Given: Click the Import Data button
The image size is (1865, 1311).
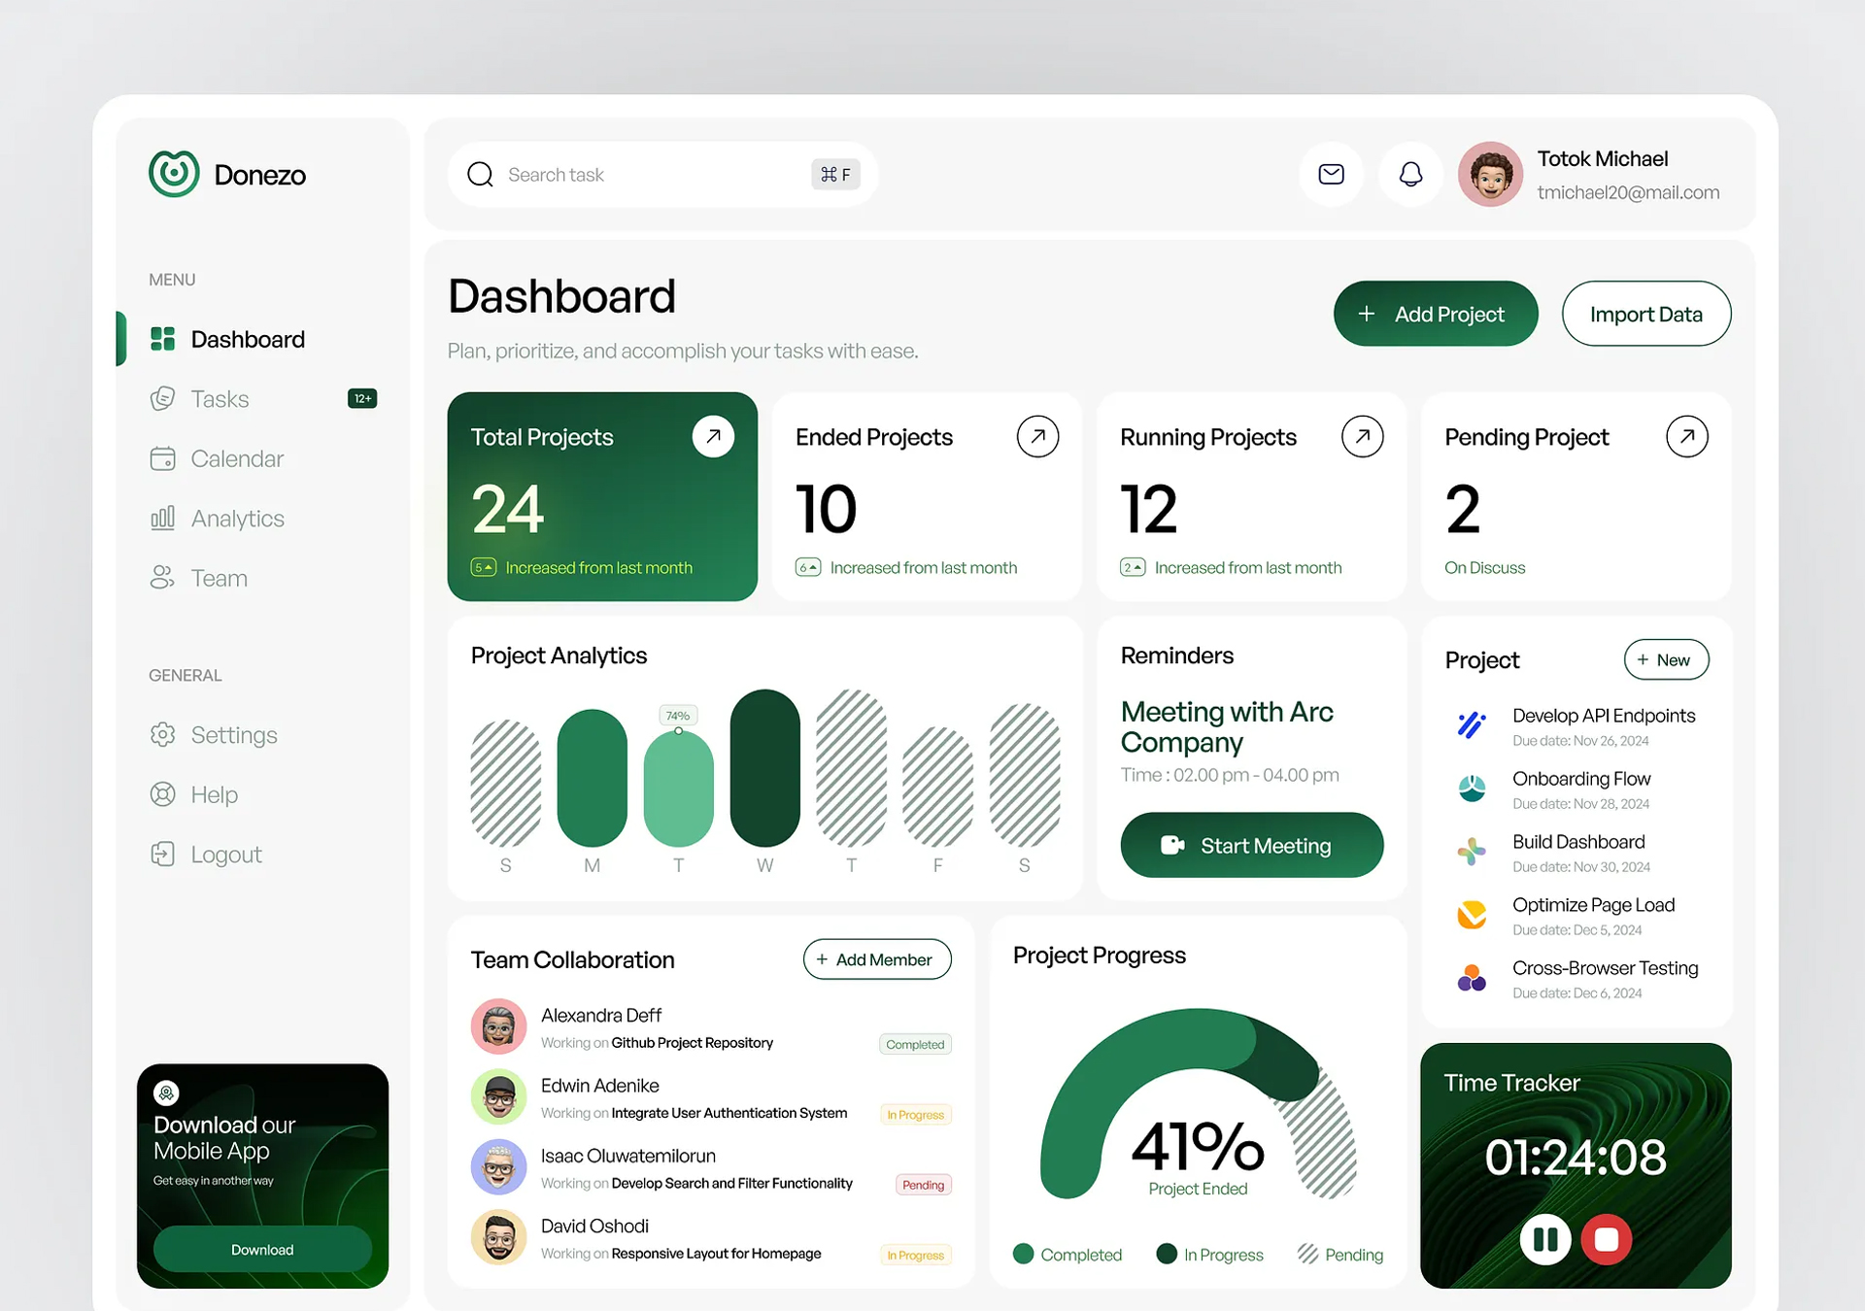Looking at the screenshot, I should pos(1645,315).
